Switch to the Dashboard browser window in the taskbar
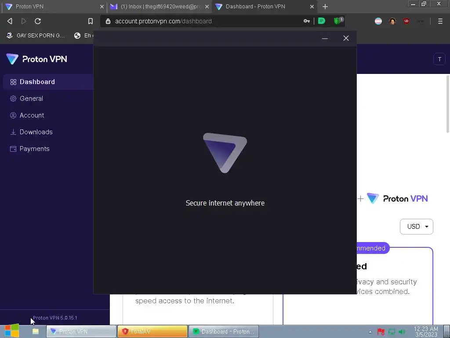Image resolution: width=450 pixels, height=338 pixels. click(224, 331)
